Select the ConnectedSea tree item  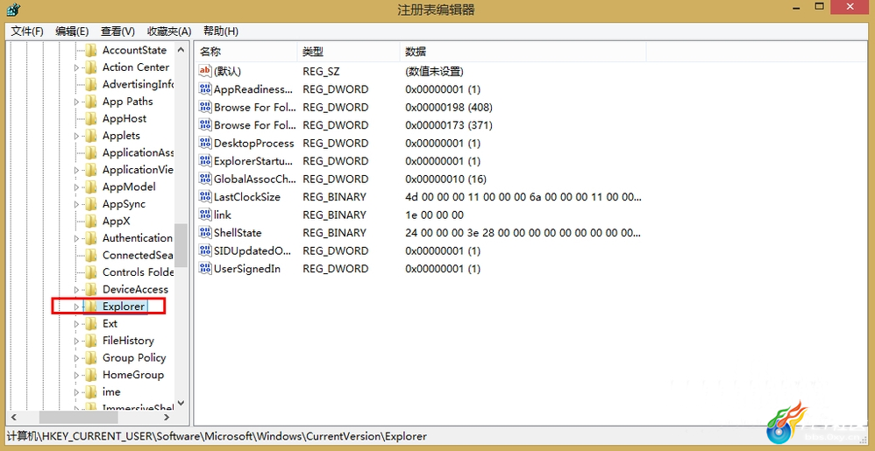pos(138,256)
